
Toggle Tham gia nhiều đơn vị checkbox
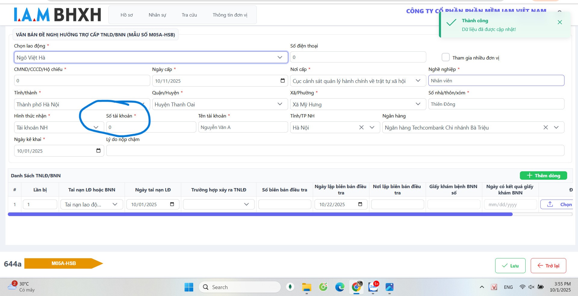click(x=446, y=57)
